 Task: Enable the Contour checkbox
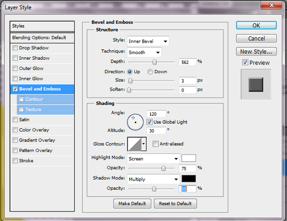21,99
